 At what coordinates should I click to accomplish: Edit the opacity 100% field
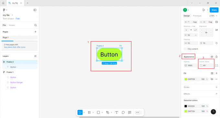(191, 65)
